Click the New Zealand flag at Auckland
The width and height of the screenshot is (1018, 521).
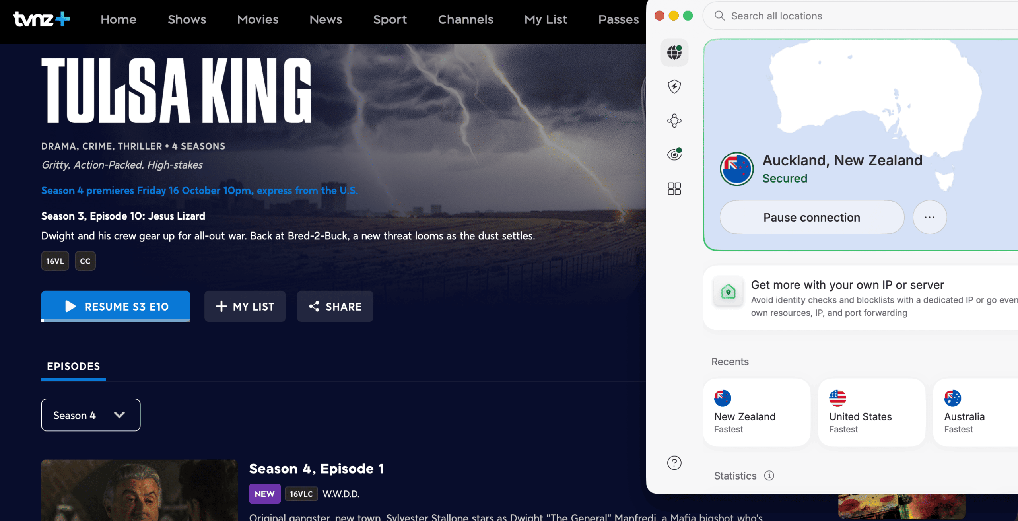click(x=736, y=169)
